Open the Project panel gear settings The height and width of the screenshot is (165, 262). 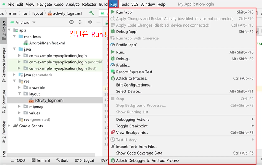pyautogui.click(x=90, y=22)
